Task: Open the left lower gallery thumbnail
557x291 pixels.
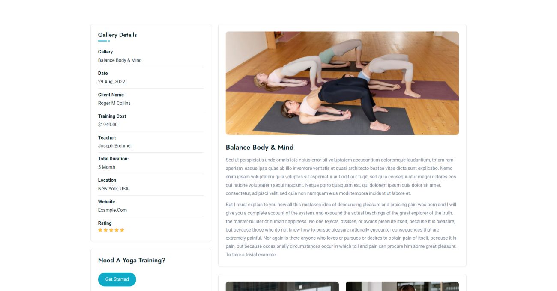Action: tap(282, 286)
